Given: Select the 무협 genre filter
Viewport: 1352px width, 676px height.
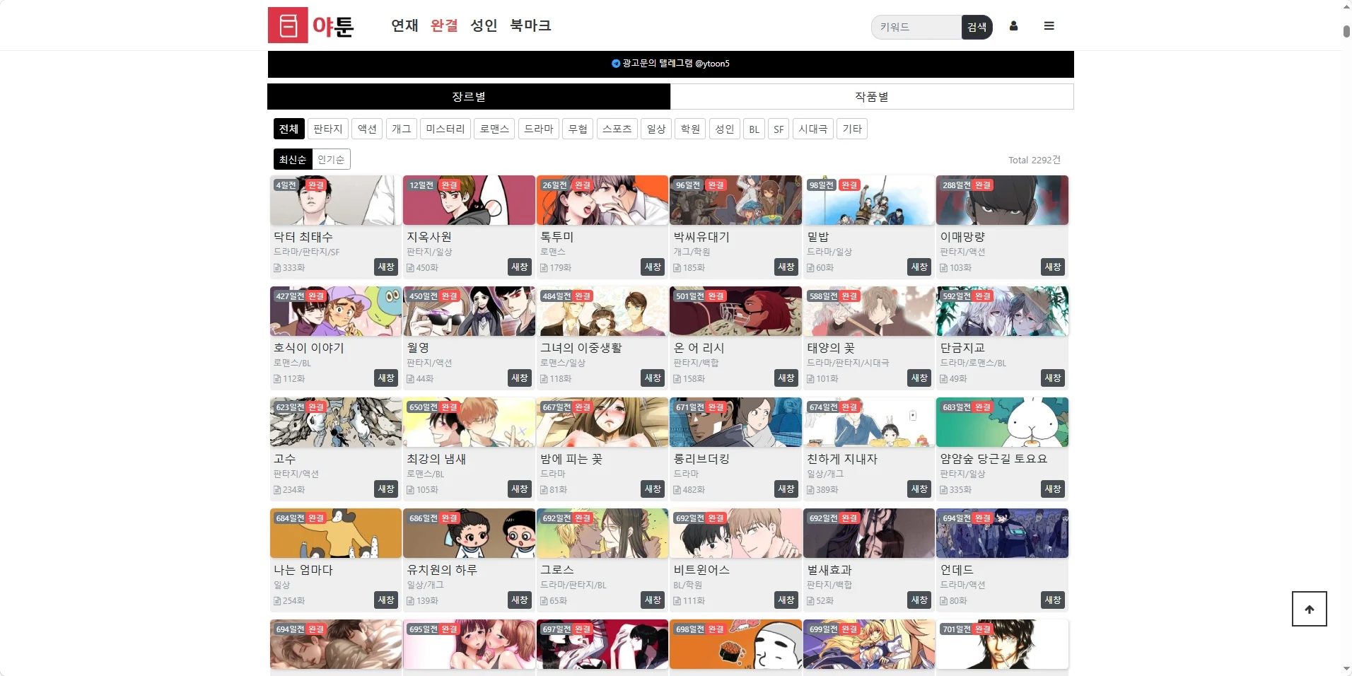Looking at the screenshot, I should [578, 129].
